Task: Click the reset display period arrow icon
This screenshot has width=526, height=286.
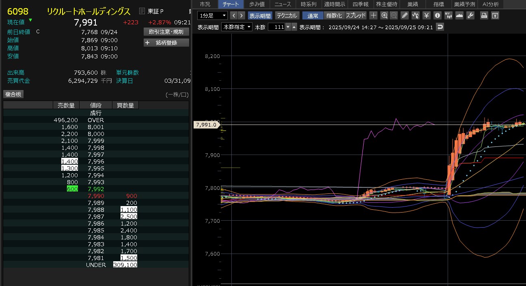Action: [440, 27]
